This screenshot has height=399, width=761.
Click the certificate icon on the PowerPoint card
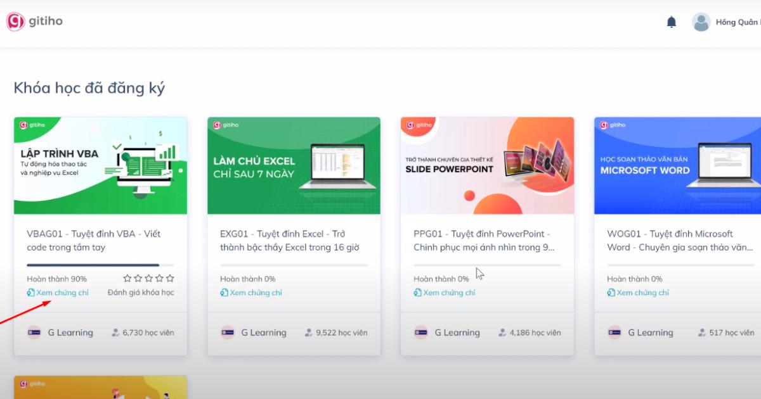coord(417,293)
